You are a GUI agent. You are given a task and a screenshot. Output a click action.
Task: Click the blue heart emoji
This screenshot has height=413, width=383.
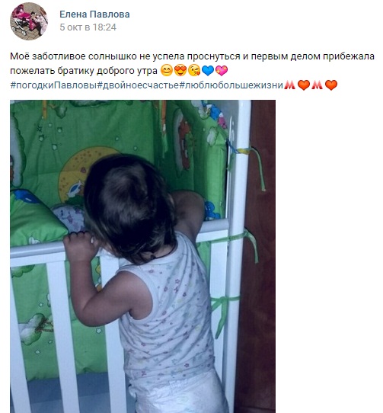click(208, 71)
